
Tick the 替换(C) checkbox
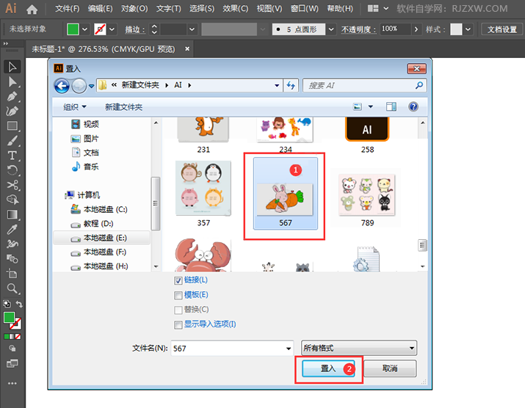coord(178,310)
